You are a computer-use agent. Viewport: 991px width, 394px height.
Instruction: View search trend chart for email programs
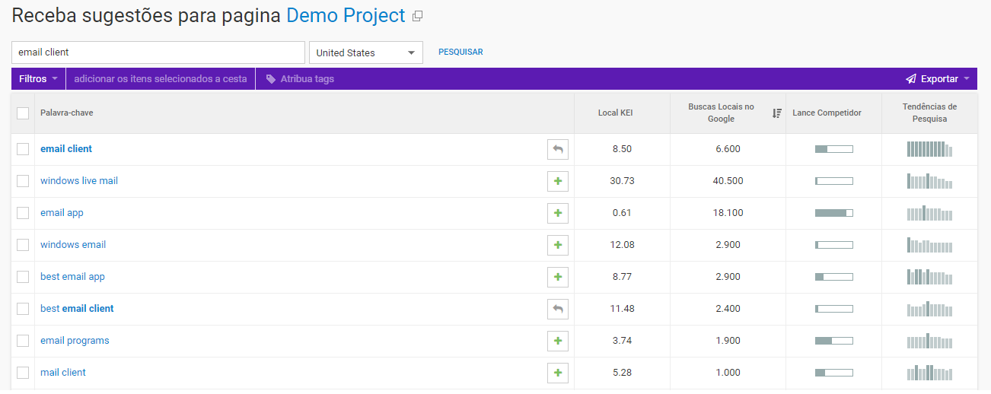pyautogui.click(x=929, y=341)
